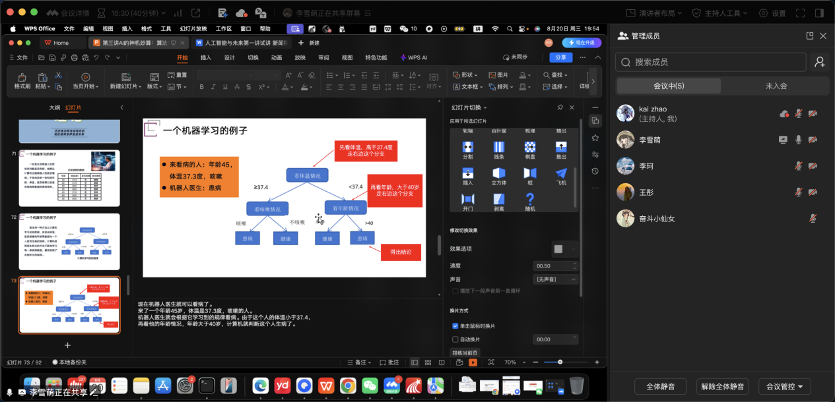The height and width of the screenshot is (402, 835).
Task: Pick the 随机 random transition icon
Action: coord(529,199)
